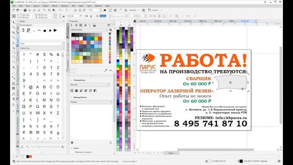
Task: Select the Rectangle tool in the toolbox
Action: pyautogui.click(x=13, y=52)
